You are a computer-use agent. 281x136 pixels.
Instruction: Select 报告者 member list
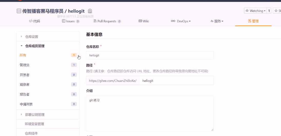48,94
